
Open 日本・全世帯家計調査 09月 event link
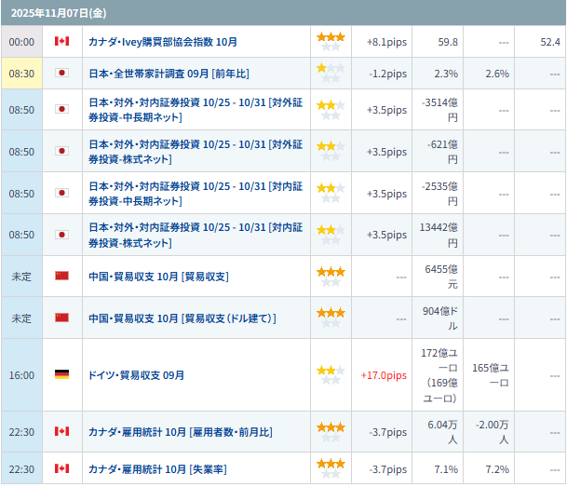tap(169, 74)
